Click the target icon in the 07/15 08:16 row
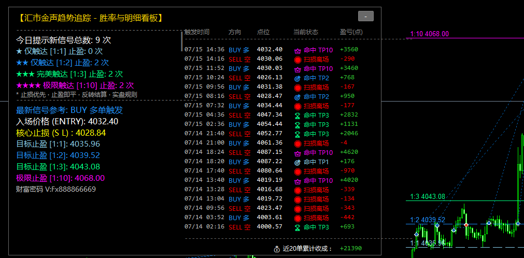The height and width of the screenshot is (258, 524). tap(298, 97)
